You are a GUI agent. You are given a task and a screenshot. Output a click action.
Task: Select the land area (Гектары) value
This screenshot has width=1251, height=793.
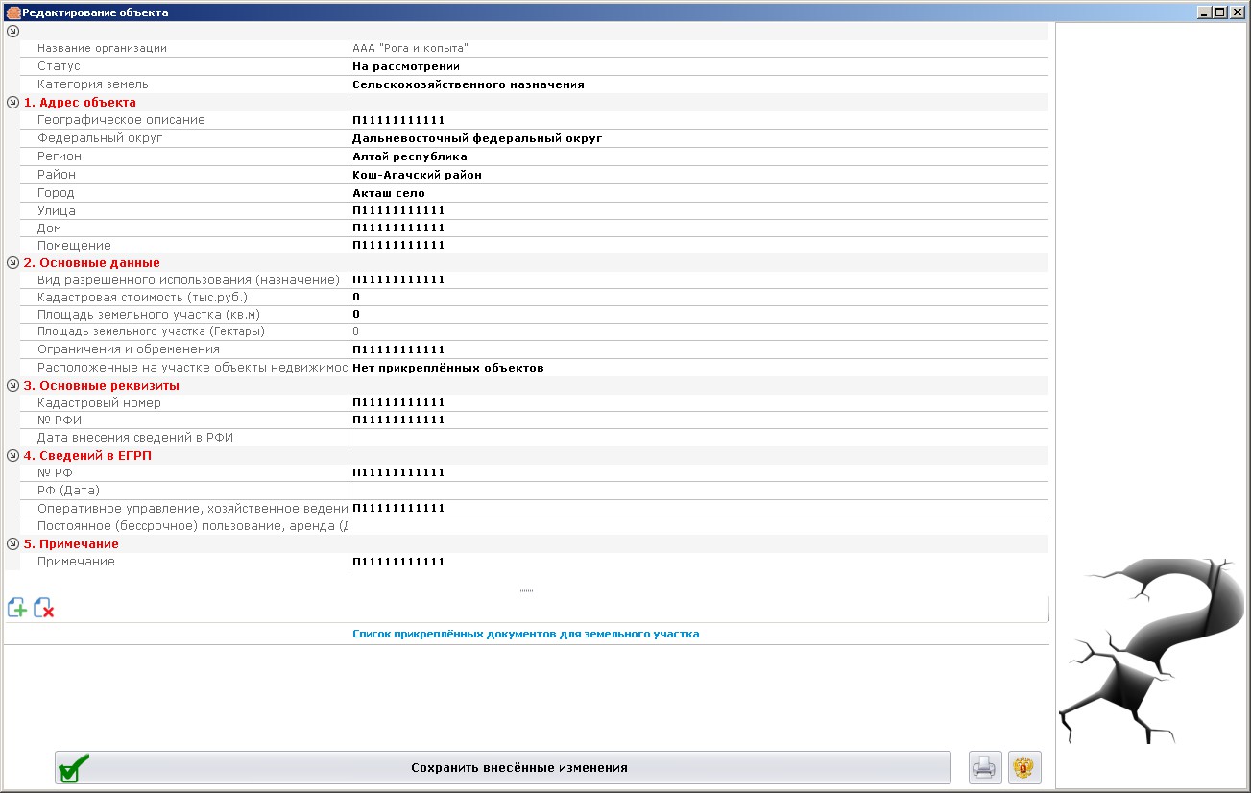[699, 331]
